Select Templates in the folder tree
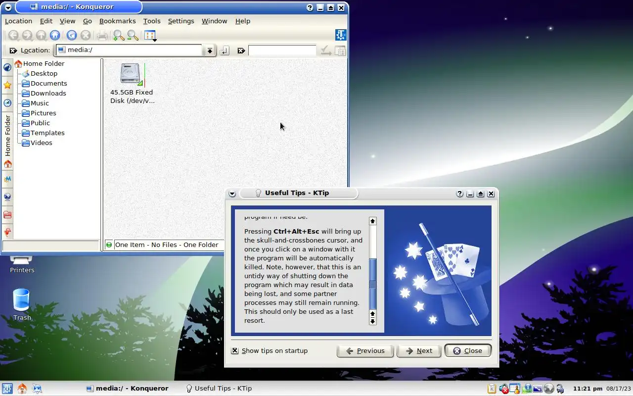The width and height of the screenshot is (633, 396). [44, 133]
